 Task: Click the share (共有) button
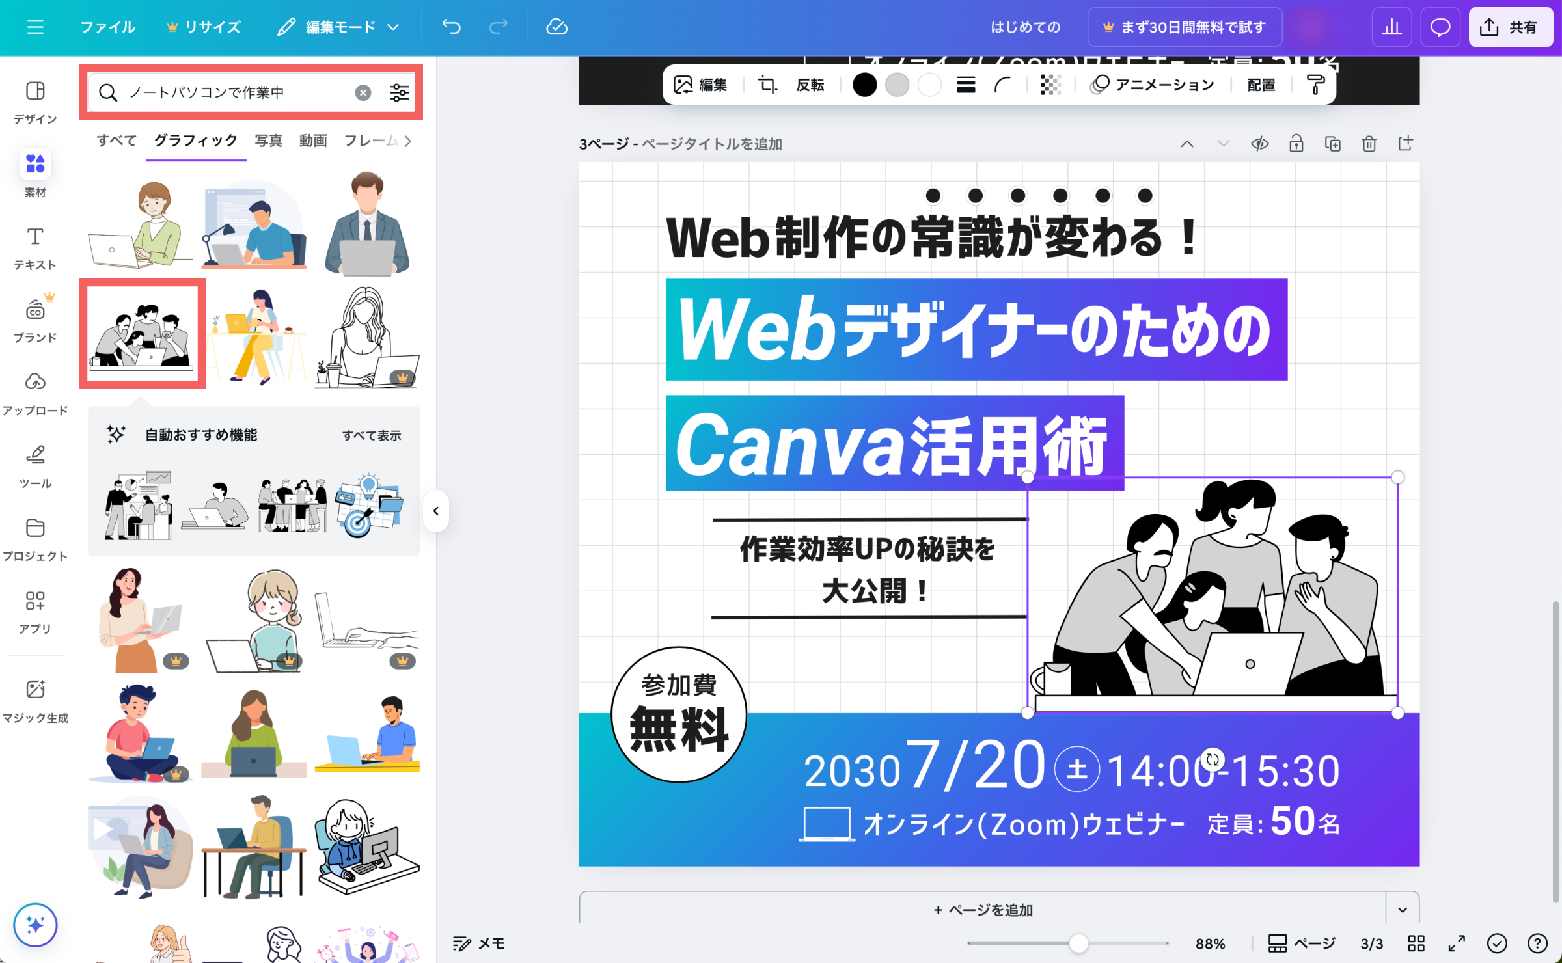click(x=1510, y=27)
